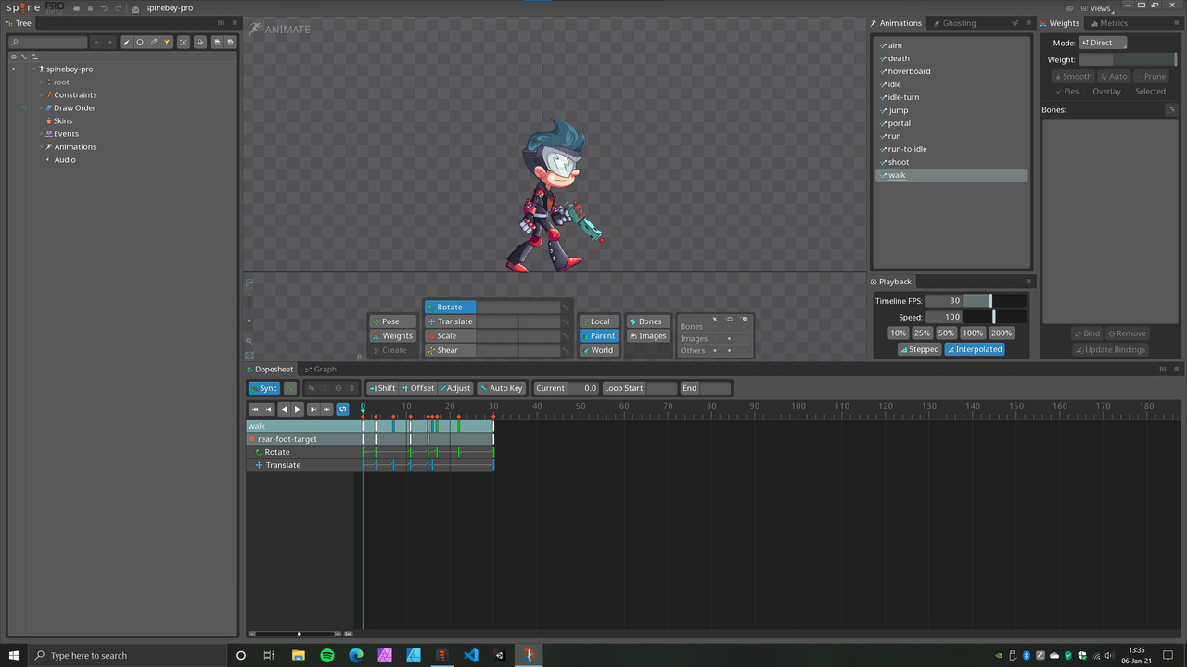This screenshot has width=1187, height=667.
Task: Step to the next key frame
Action: click(x=313, y=409)
